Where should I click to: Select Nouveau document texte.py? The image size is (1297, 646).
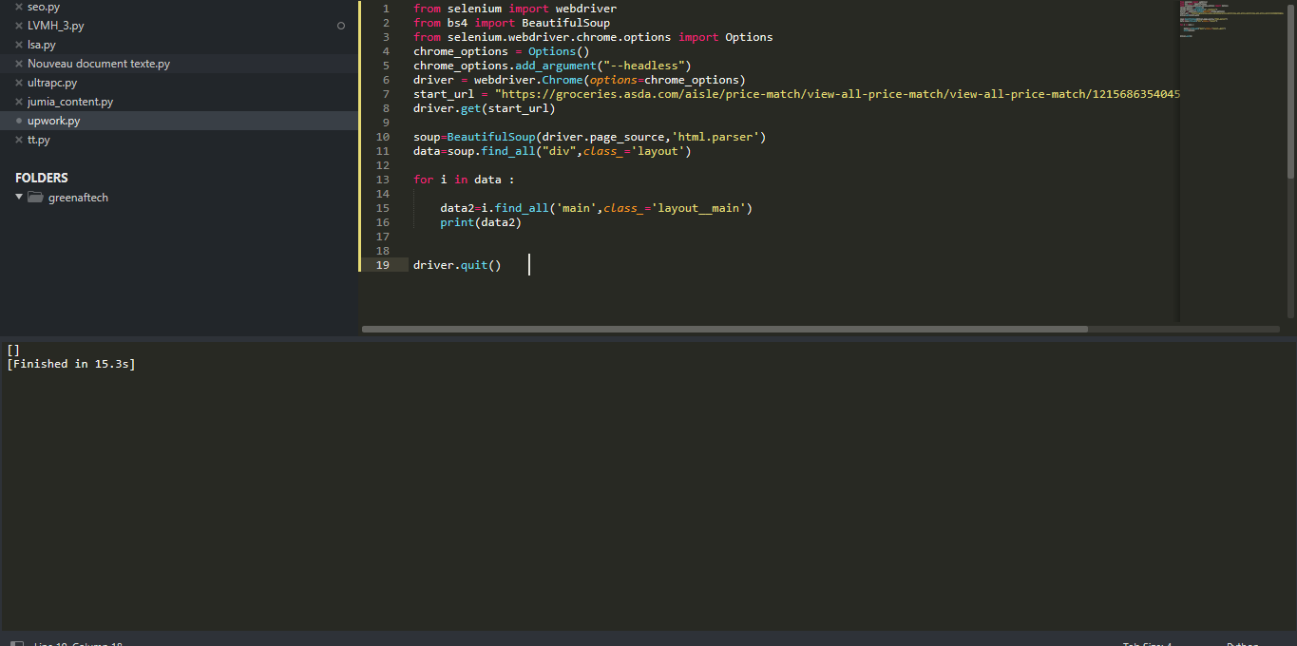tap(99, 64)
